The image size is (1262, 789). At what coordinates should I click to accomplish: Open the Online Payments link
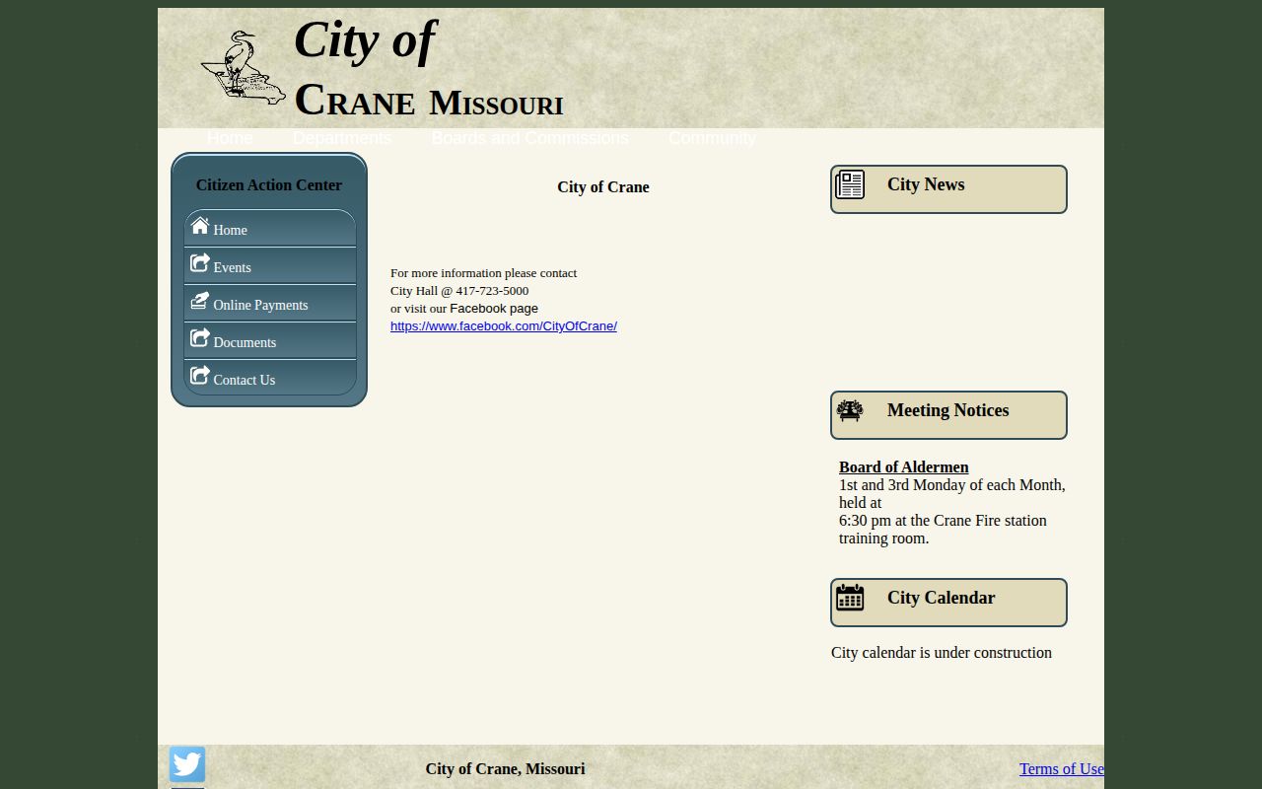coord(270,304)
